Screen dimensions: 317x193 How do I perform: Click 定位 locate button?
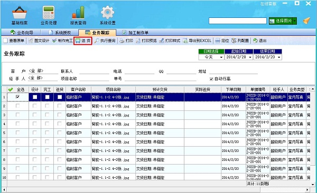click(222, 40)
